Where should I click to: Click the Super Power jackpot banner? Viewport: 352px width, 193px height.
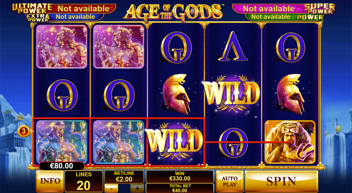(x=283, y=8)
